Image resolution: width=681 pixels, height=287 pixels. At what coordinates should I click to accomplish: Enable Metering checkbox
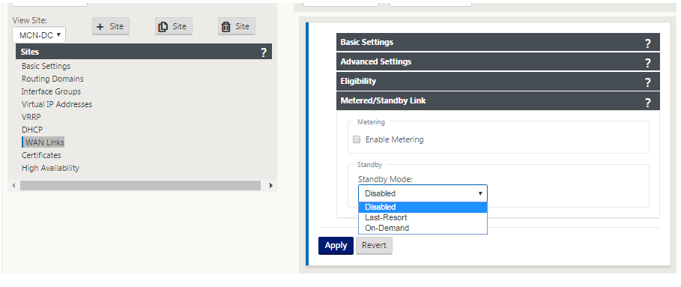pyautogui.click(x=357, y=139)
